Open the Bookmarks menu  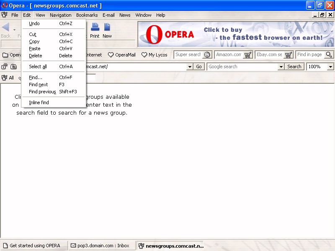click(87, 15)
